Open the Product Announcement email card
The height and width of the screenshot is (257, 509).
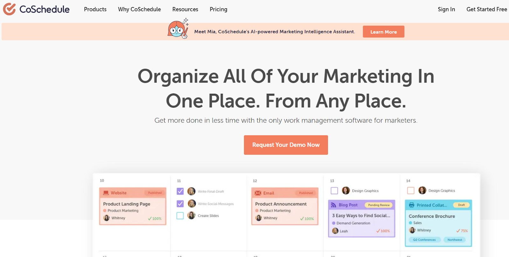click(x=285, y=206)
